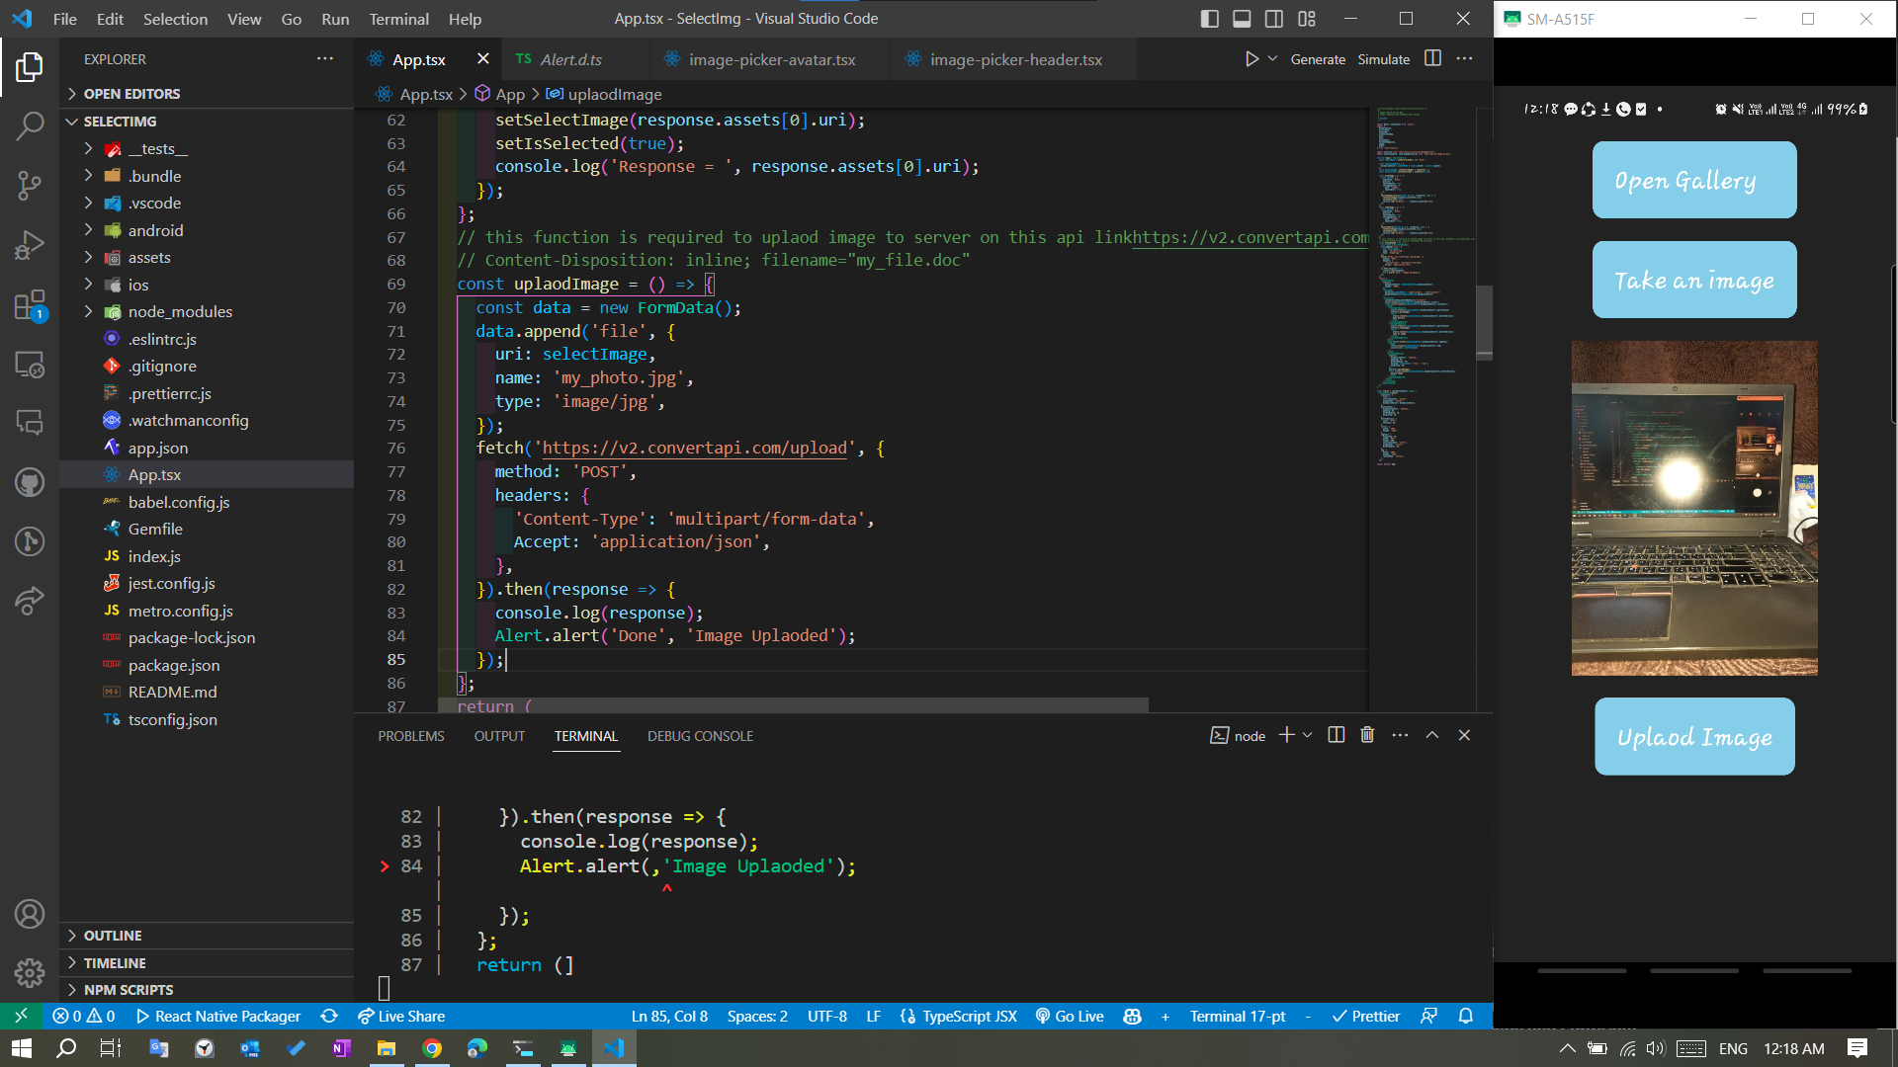Screen dimensions: 1898x1067
Task: Toggle the secondary sidebar visibility
Action: (x=1273, y=18)
